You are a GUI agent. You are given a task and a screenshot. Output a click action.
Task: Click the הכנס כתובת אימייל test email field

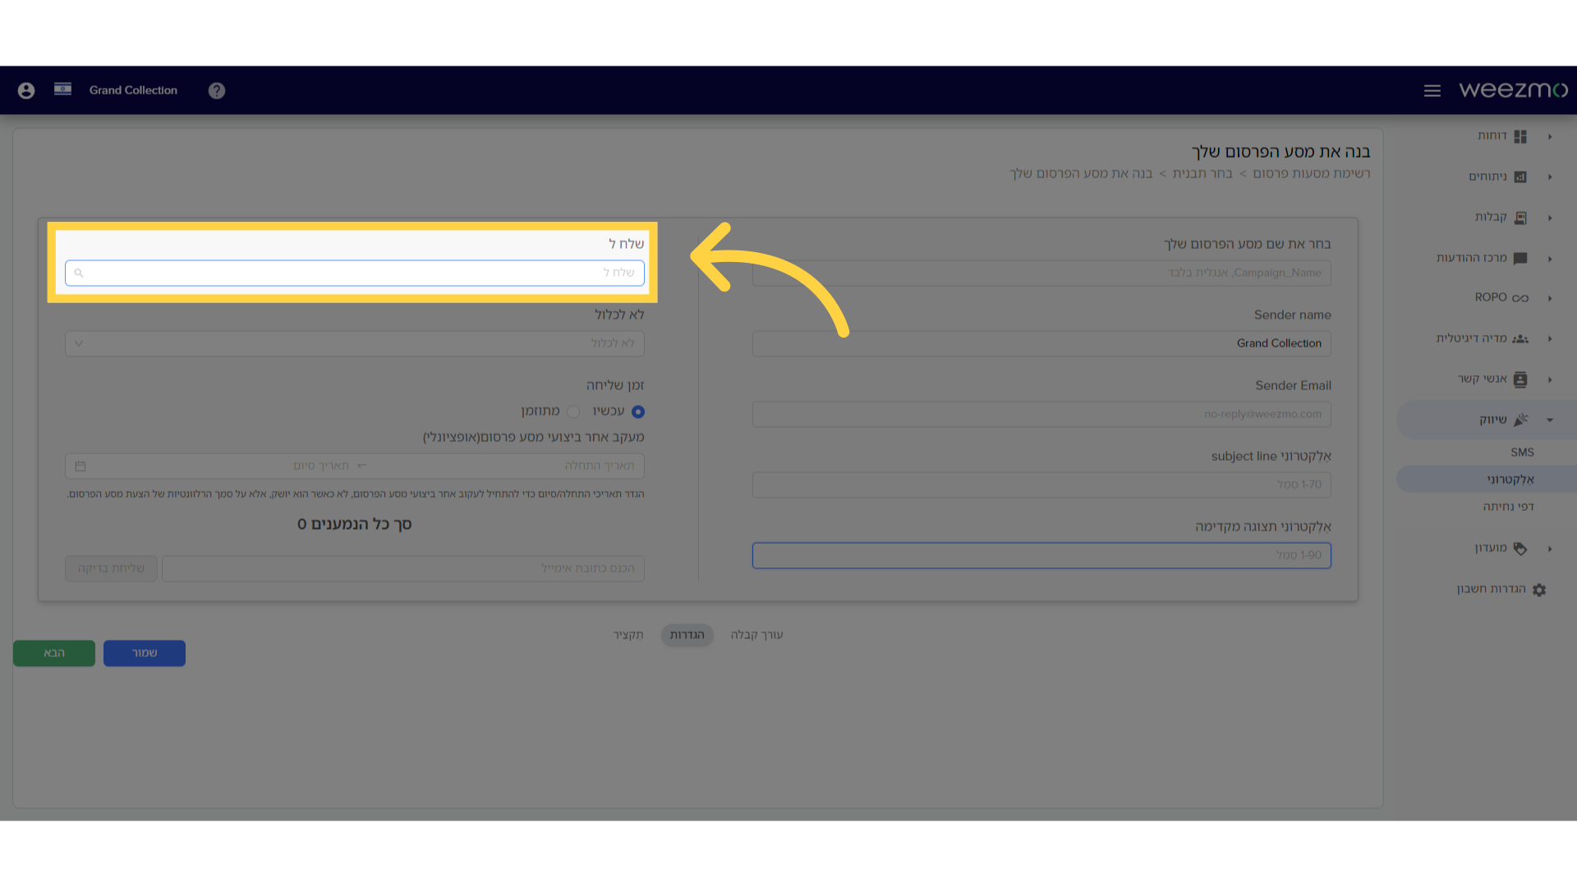point(403,568)
